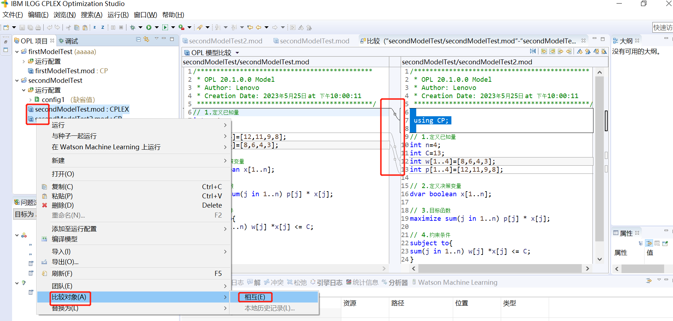
Task: Choose 刷新(F) from the context menu
Action: [x=62, y=274]
